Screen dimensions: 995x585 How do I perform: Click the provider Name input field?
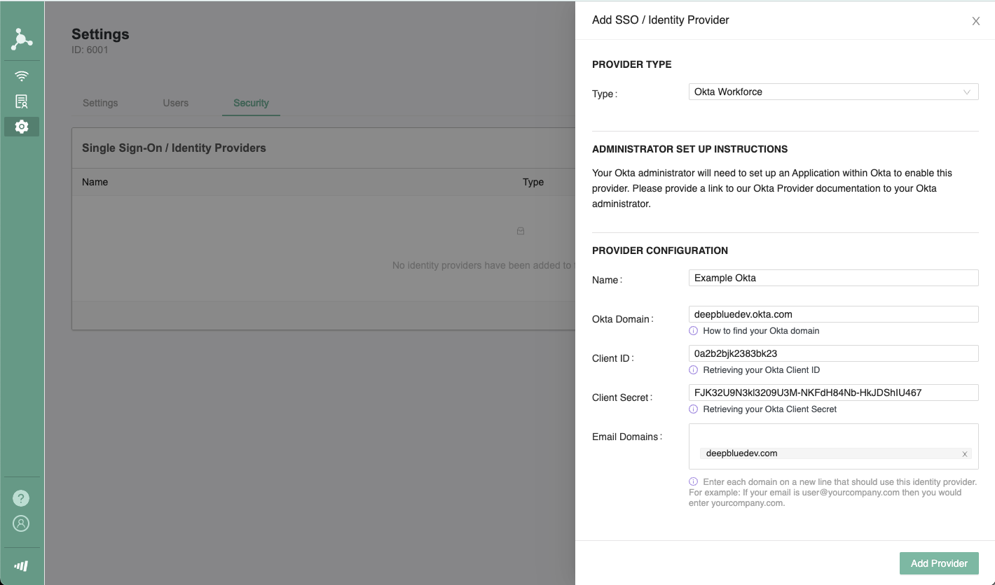[x=833, y=278]
